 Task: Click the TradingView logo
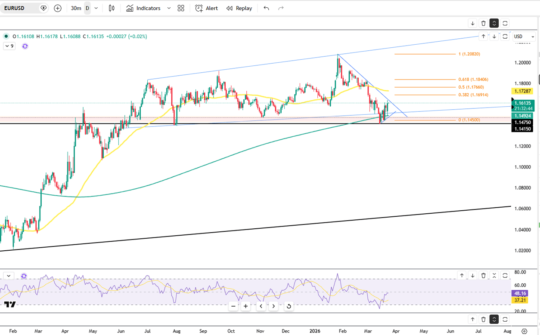pyautogui.click(x=10, y=304)
